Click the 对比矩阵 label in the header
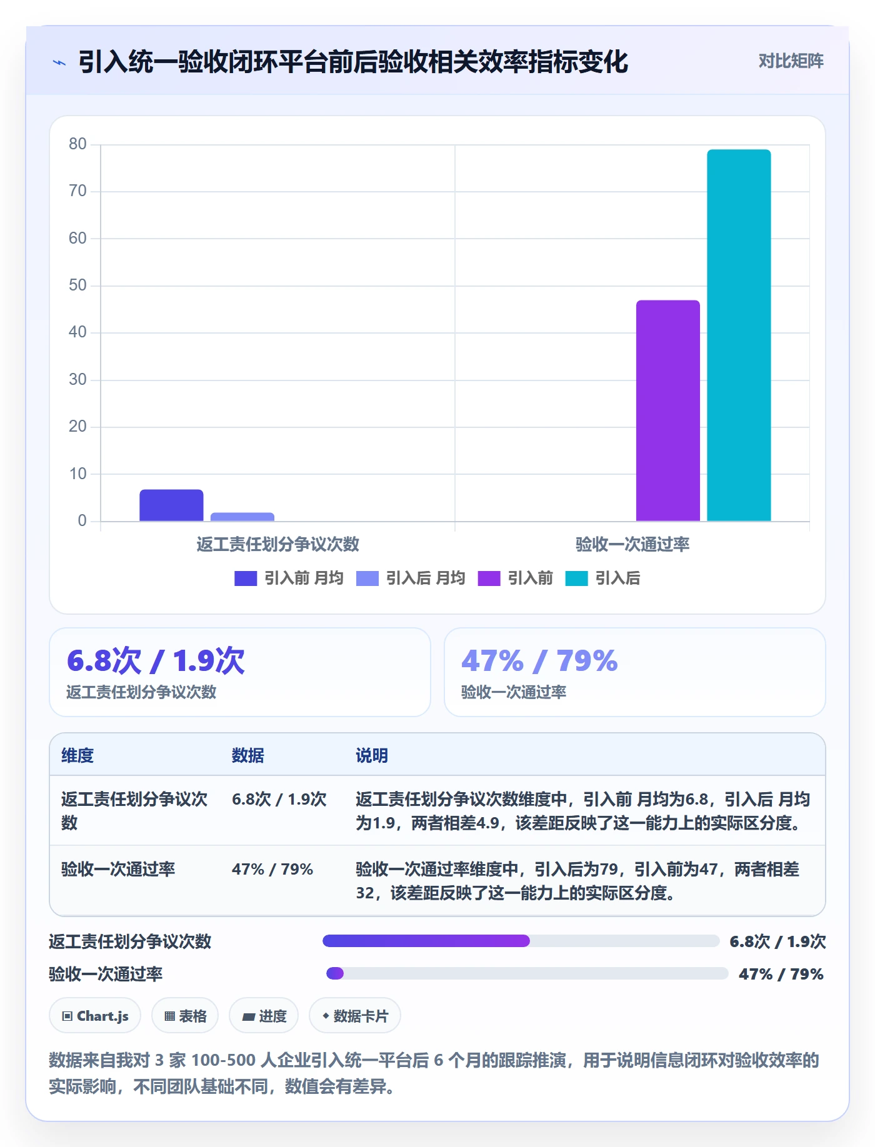Viewport: 875px width, 1147px height. pos(791,61)
